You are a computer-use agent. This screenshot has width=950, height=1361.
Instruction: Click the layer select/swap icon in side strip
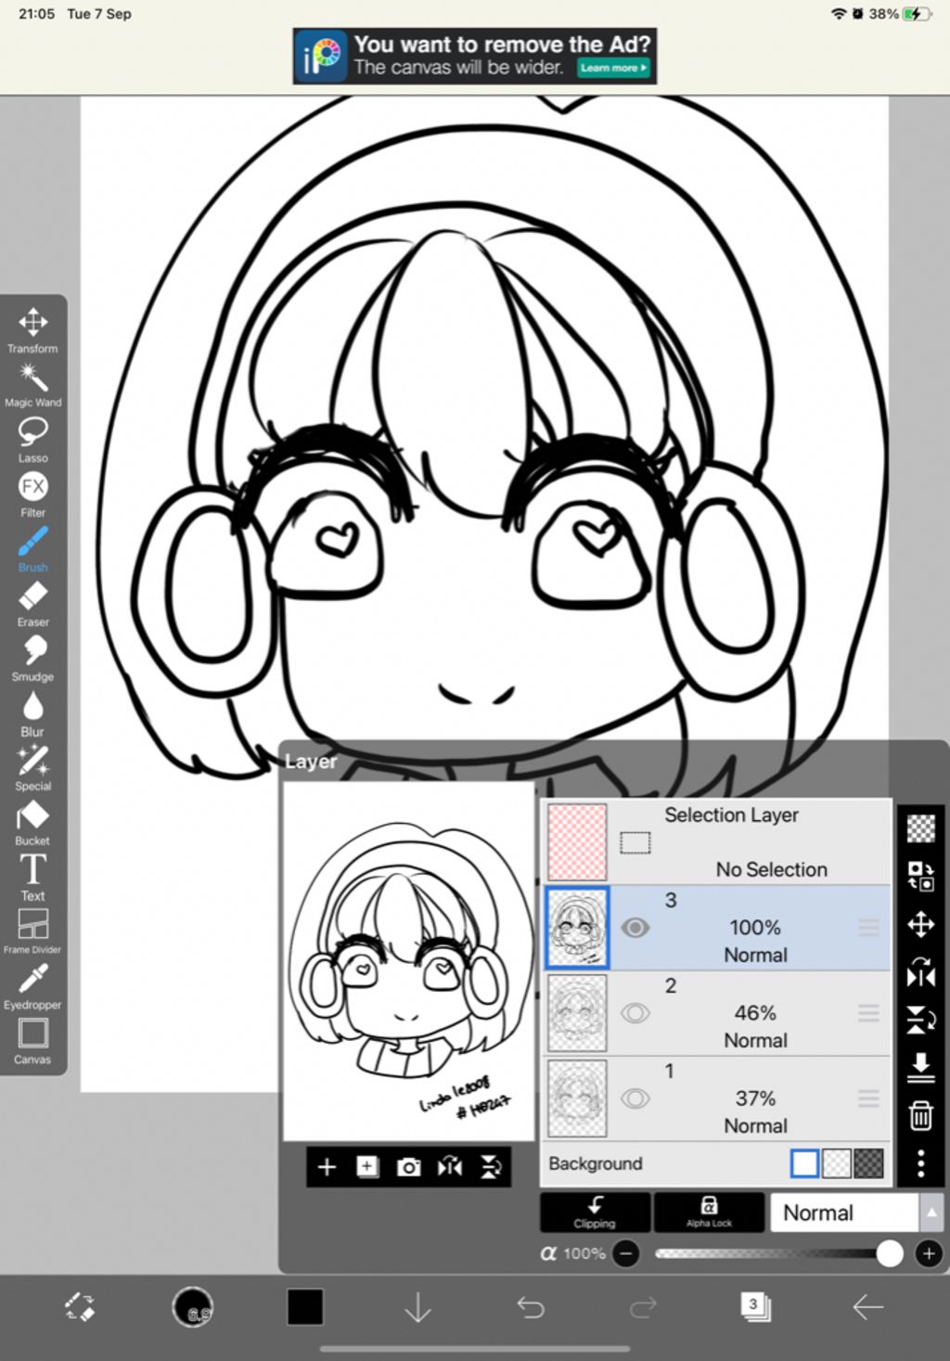point(920,876)
